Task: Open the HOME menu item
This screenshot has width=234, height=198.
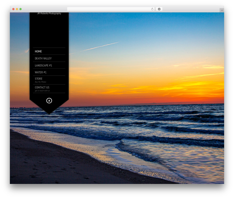Action: (x=38, y=51)
